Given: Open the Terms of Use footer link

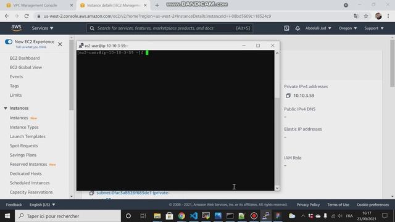Looking at the screenshot, I should 338,205.
